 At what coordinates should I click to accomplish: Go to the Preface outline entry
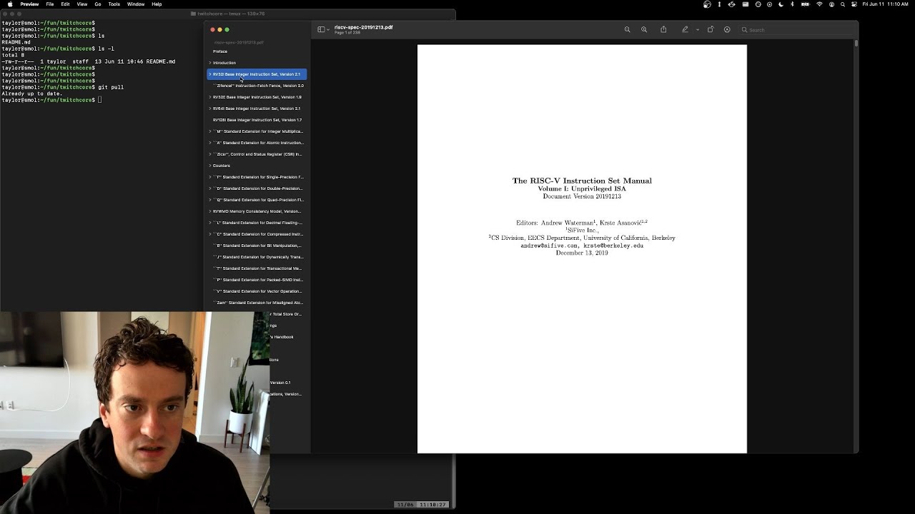(220, 51)
